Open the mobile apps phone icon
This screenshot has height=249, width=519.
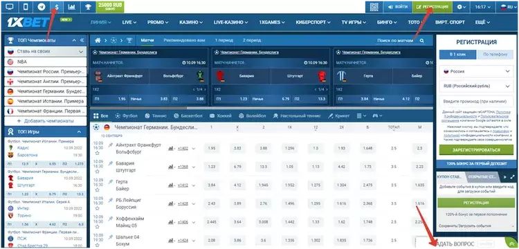click(26, 7)
